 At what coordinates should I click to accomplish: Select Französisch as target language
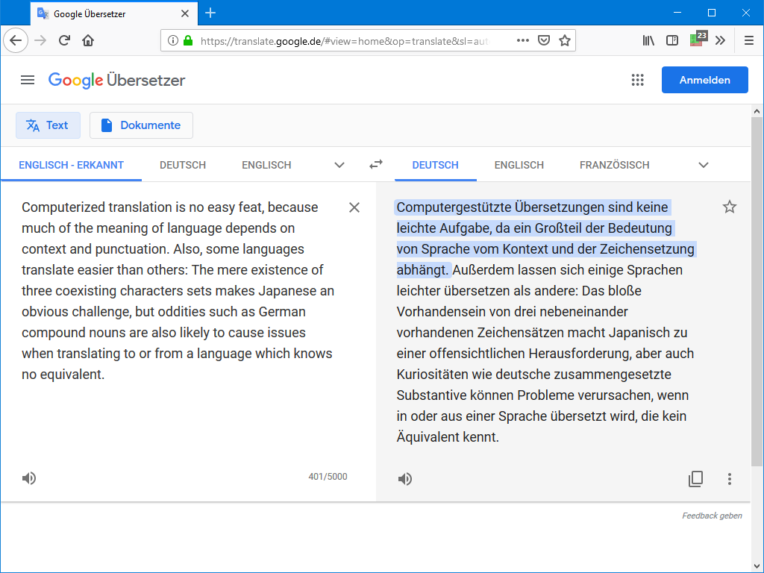pyautogui.click(x=615, y=165)
